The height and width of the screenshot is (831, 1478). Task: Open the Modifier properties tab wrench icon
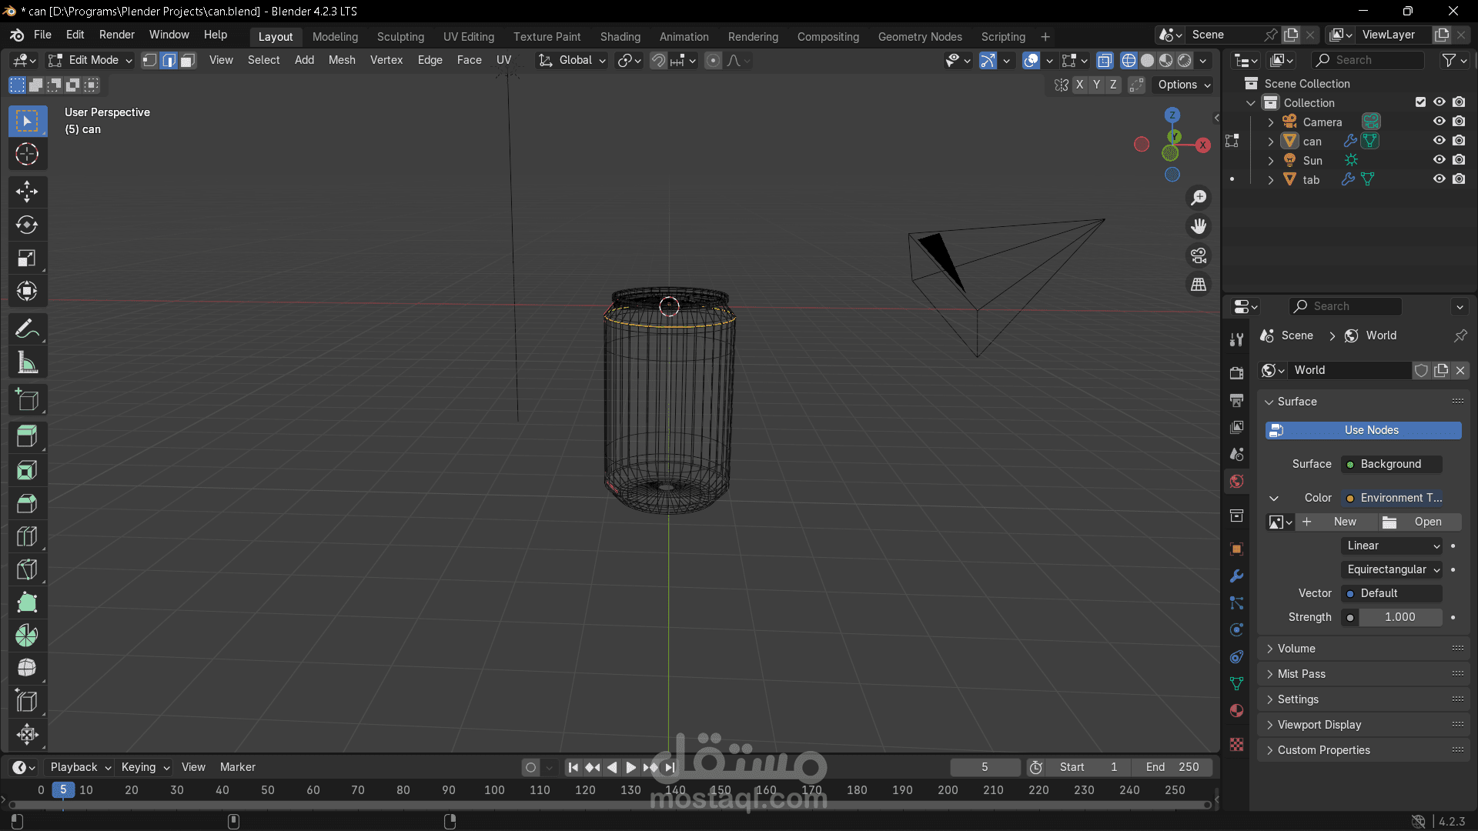point(1236,576)
